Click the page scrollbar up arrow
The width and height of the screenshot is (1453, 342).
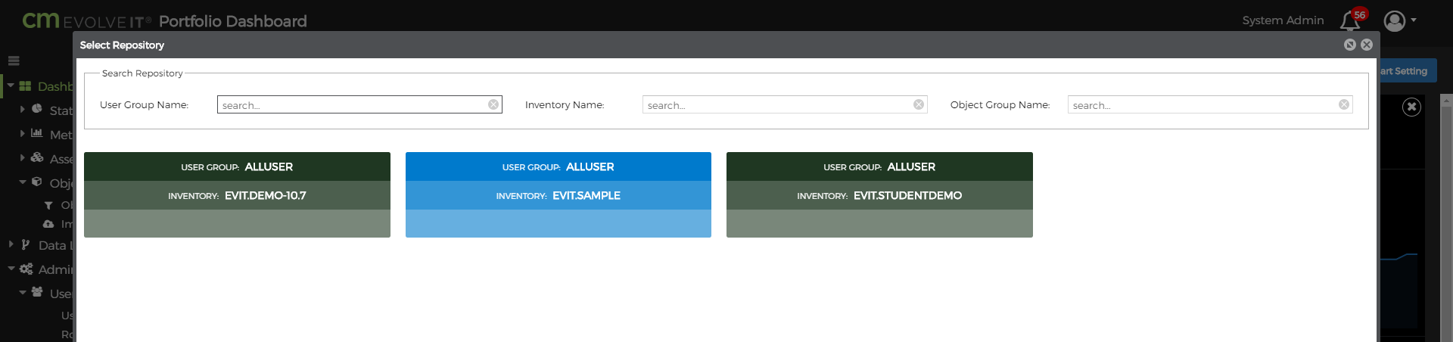[x=1447, y=99]
